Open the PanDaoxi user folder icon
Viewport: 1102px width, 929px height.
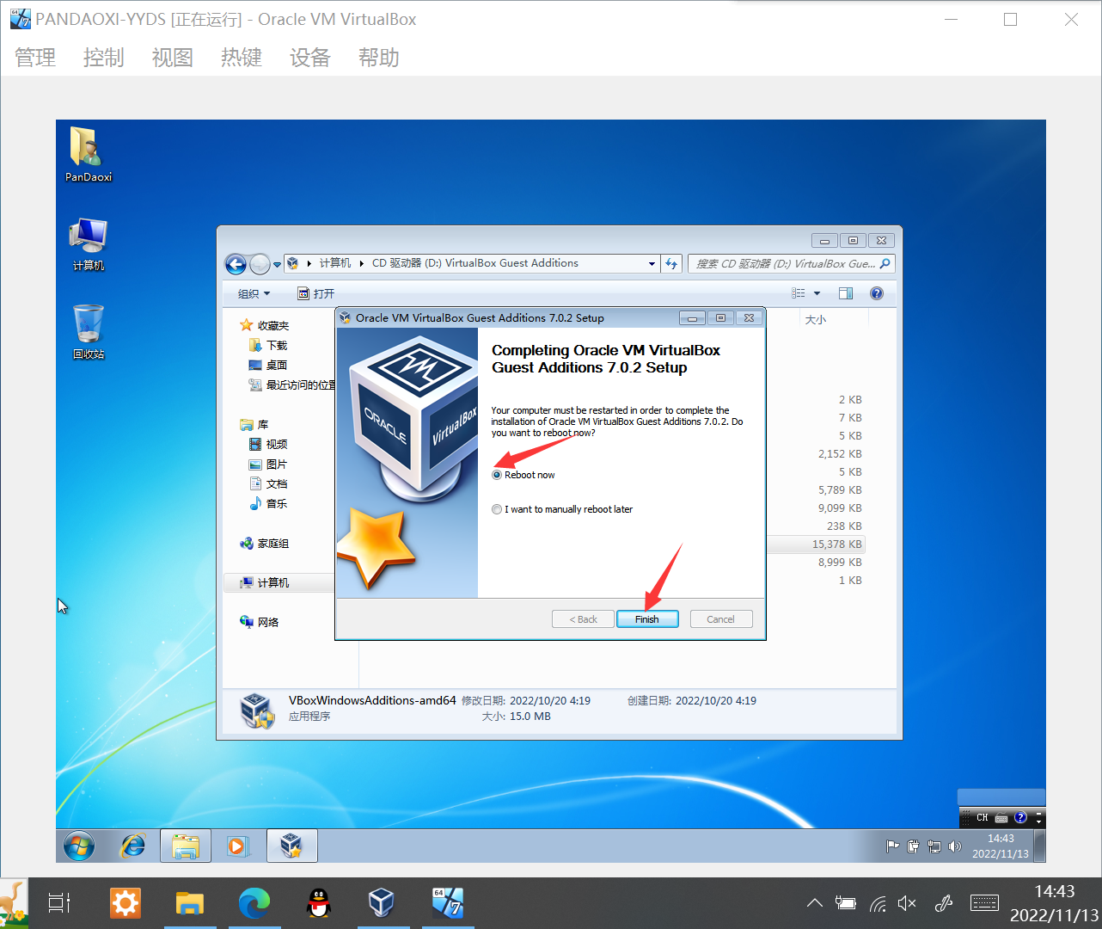(x=88, y=154)
